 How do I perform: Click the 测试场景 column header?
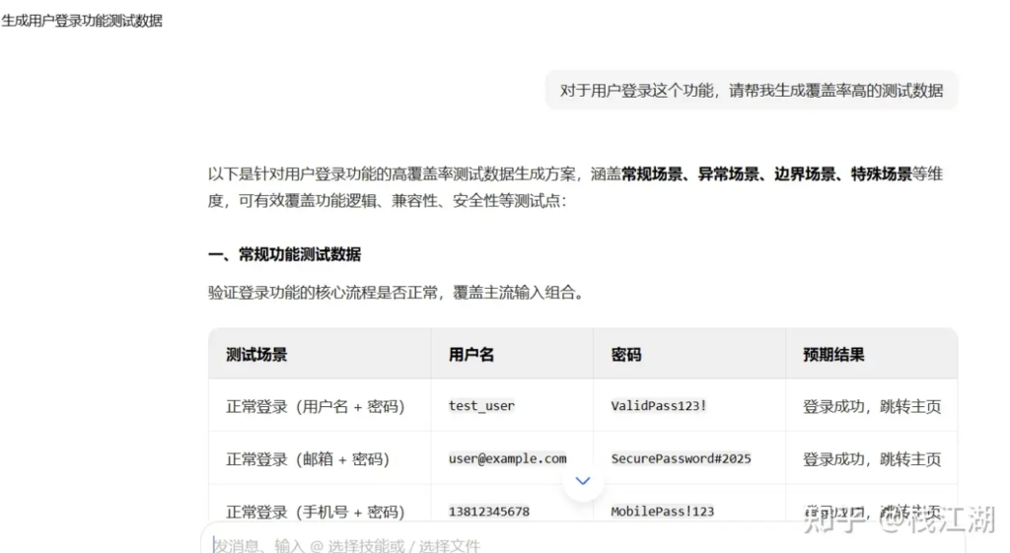(256, 354)
